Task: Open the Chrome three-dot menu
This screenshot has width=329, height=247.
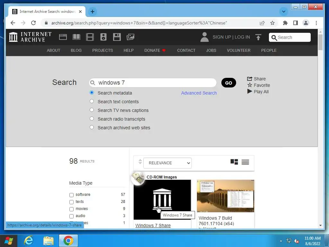Action: [316, 23]
